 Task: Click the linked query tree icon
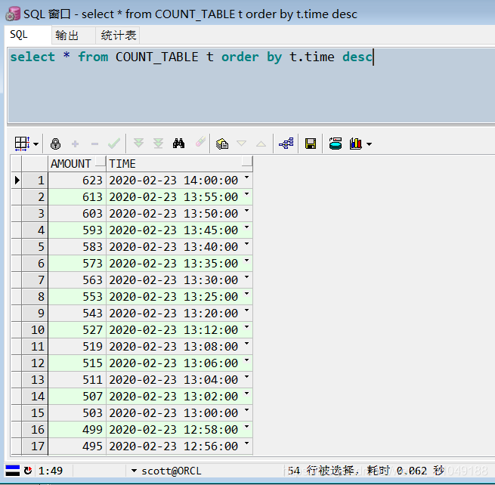pyautogui.click(x=286, y=144)
